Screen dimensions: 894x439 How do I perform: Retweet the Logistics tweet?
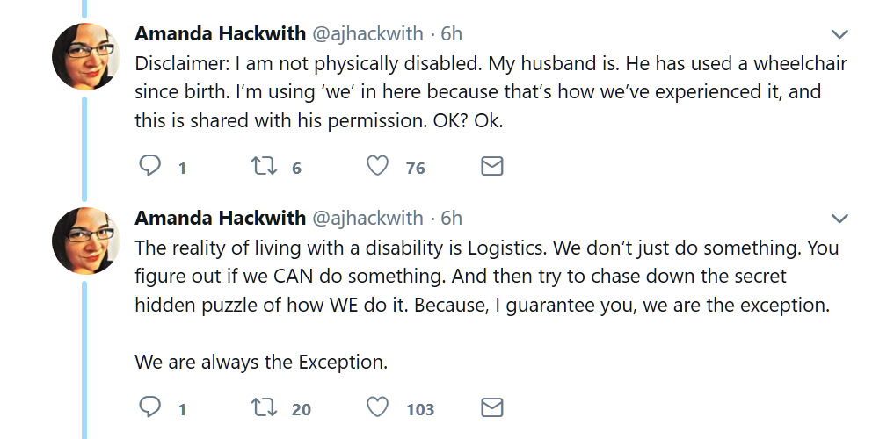[264, 408]
